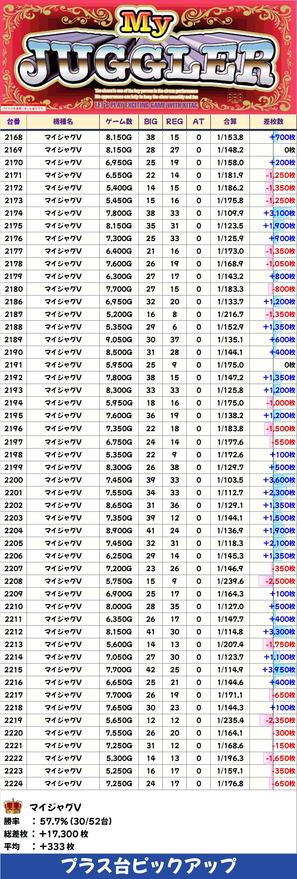Viewport: 297px width, 879px height.
Task: Click the +3,950枚 value for machine 2215
Action: click(x=279, y=669)
